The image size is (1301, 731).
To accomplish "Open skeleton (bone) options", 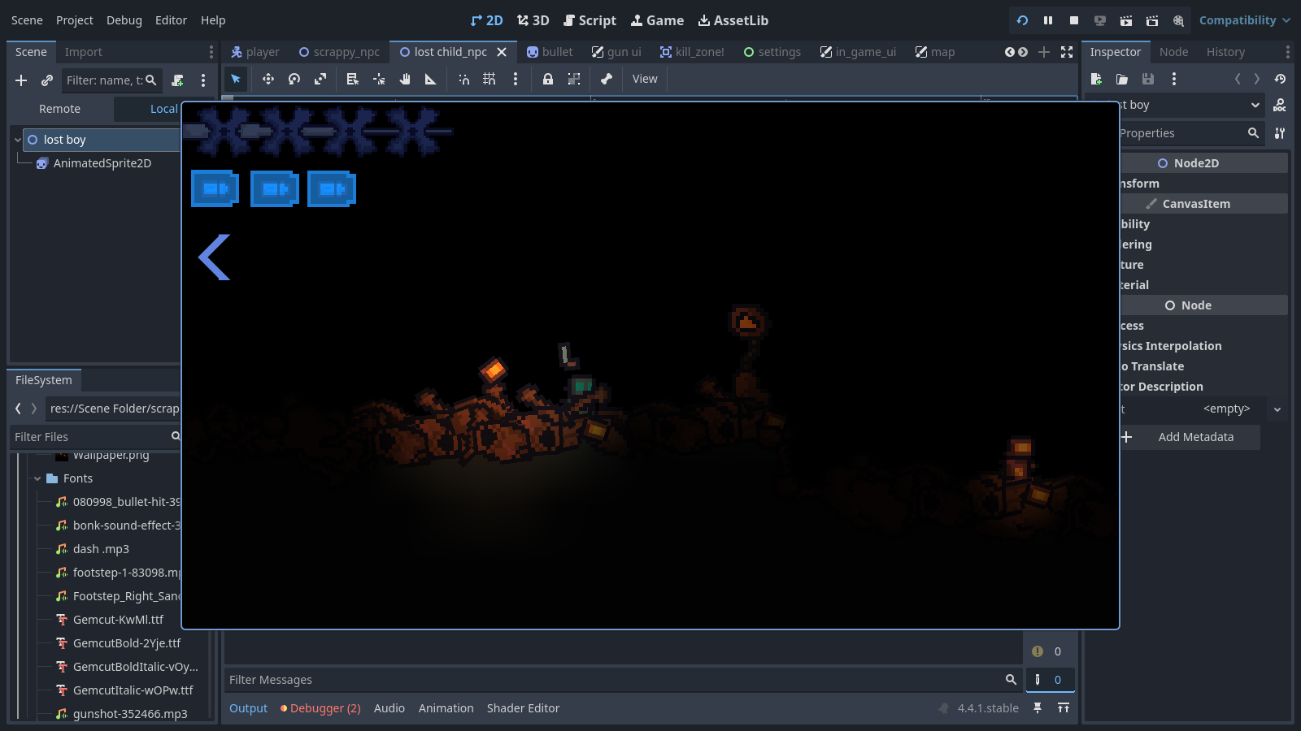I will pyautogui.click(x=606, y=79).
